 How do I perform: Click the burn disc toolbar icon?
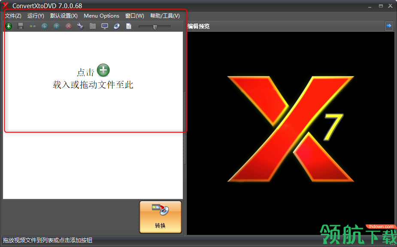[x=116, y=26]
